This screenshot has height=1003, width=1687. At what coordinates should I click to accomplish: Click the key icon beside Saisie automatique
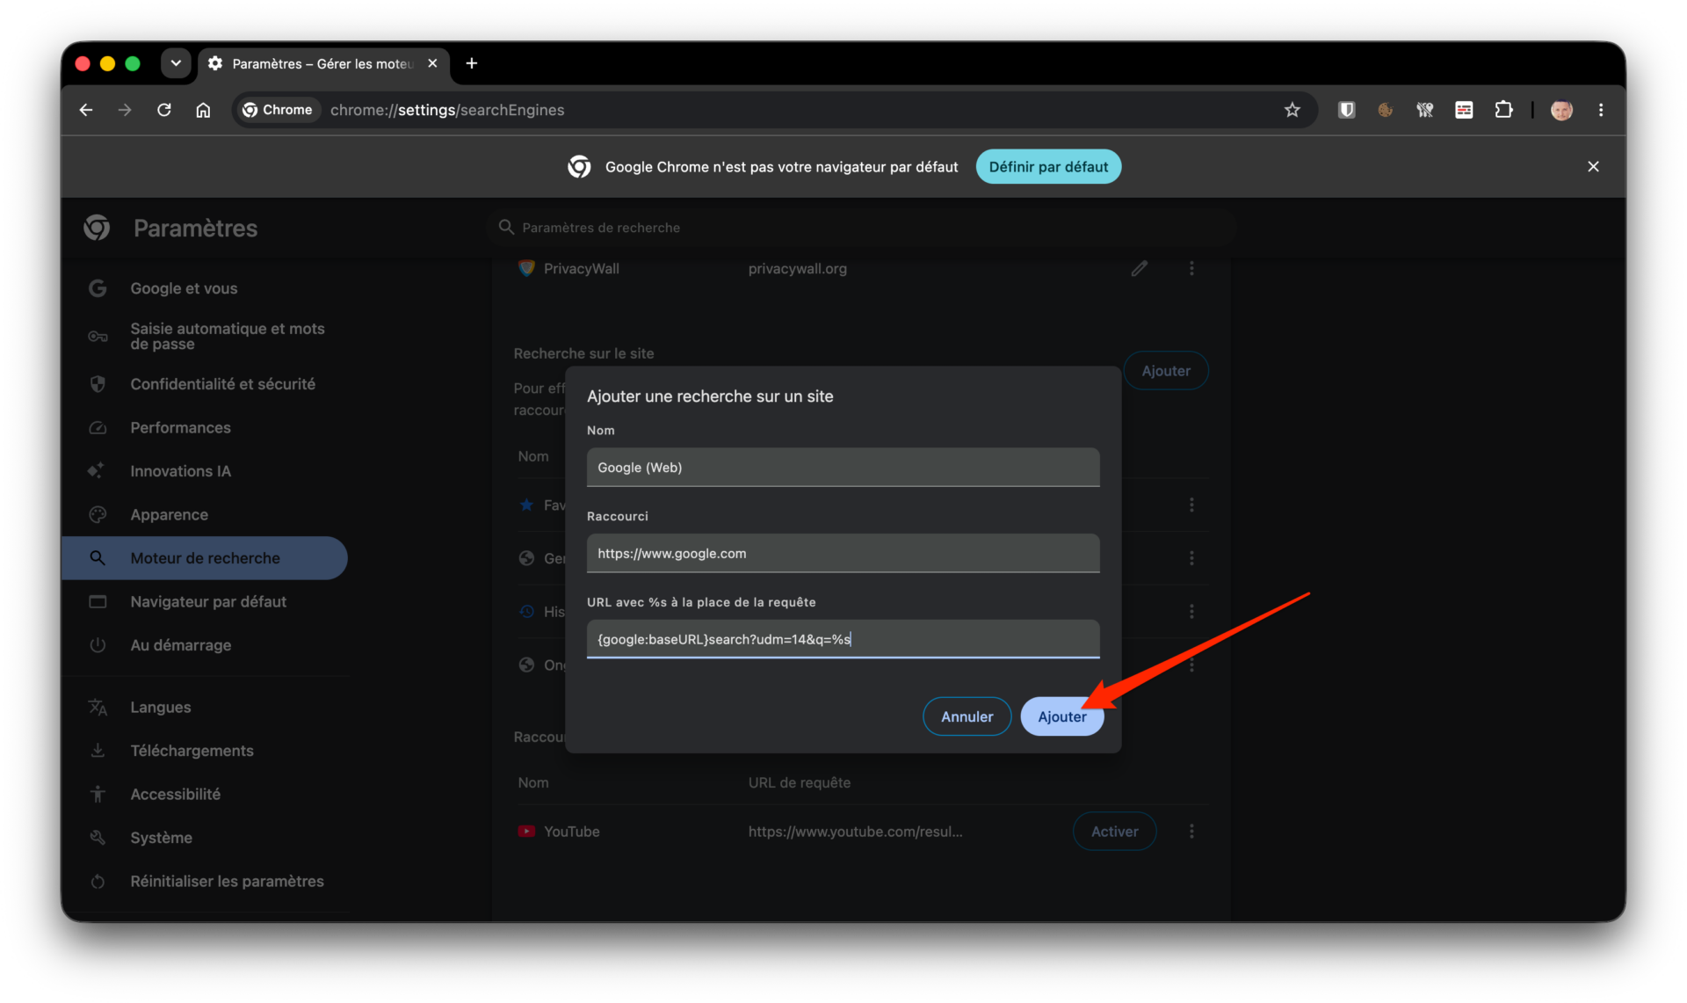(98, 337)
